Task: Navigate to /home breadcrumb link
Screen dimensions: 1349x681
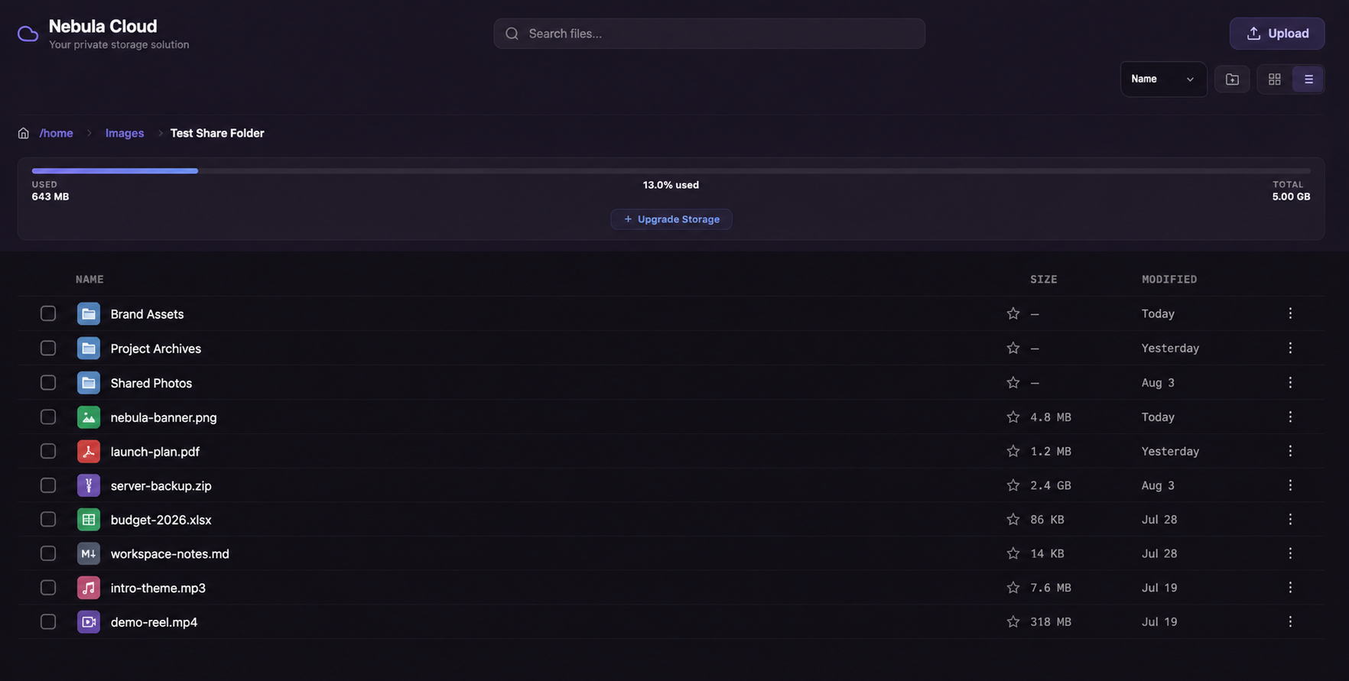Action: (56, 133)
